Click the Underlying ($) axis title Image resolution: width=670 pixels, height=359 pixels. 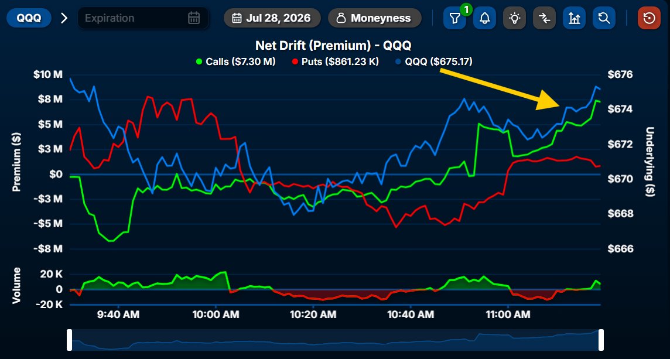click(x=650, y=162)
